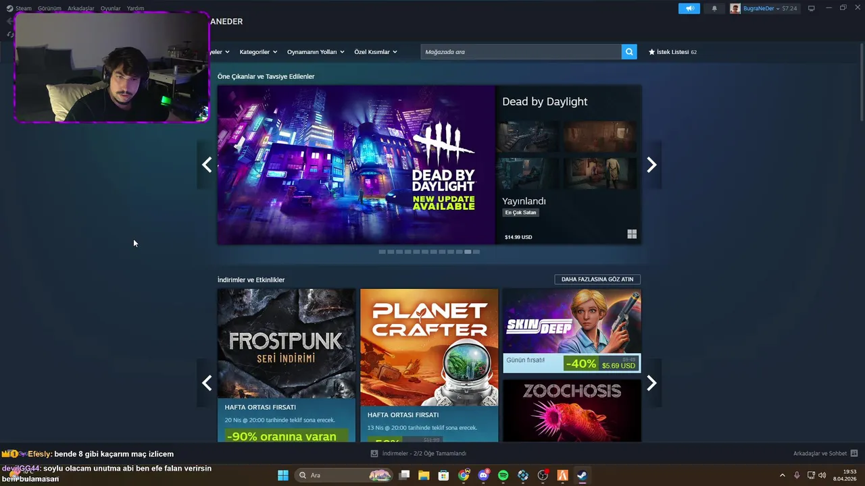Click the İstek Listesi star icon
The image size is (865, 486).
[652, 52]
